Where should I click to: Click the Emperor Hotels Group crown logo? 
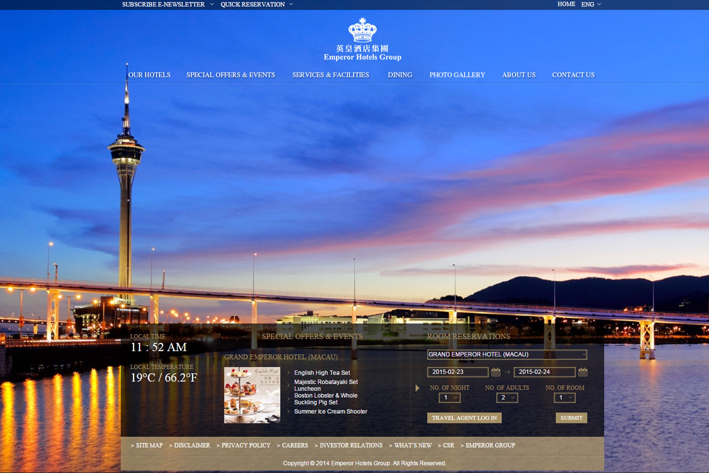pyautogui.click(x=362, y=39)
